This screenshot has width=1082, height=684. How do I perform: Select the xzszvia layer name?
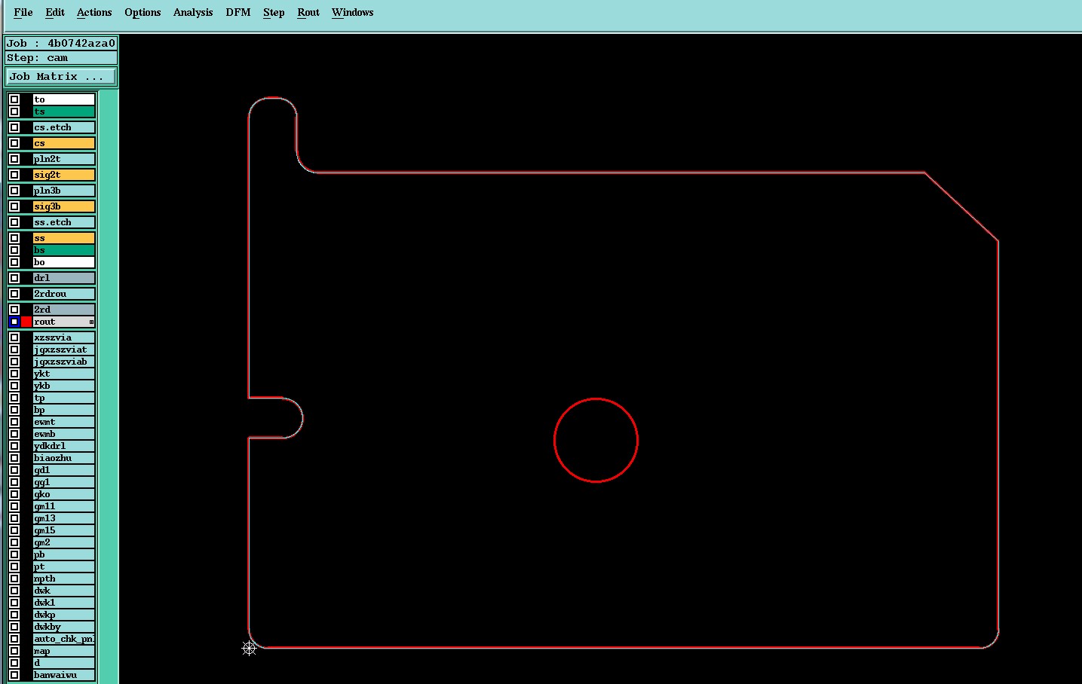click(64, 337)
